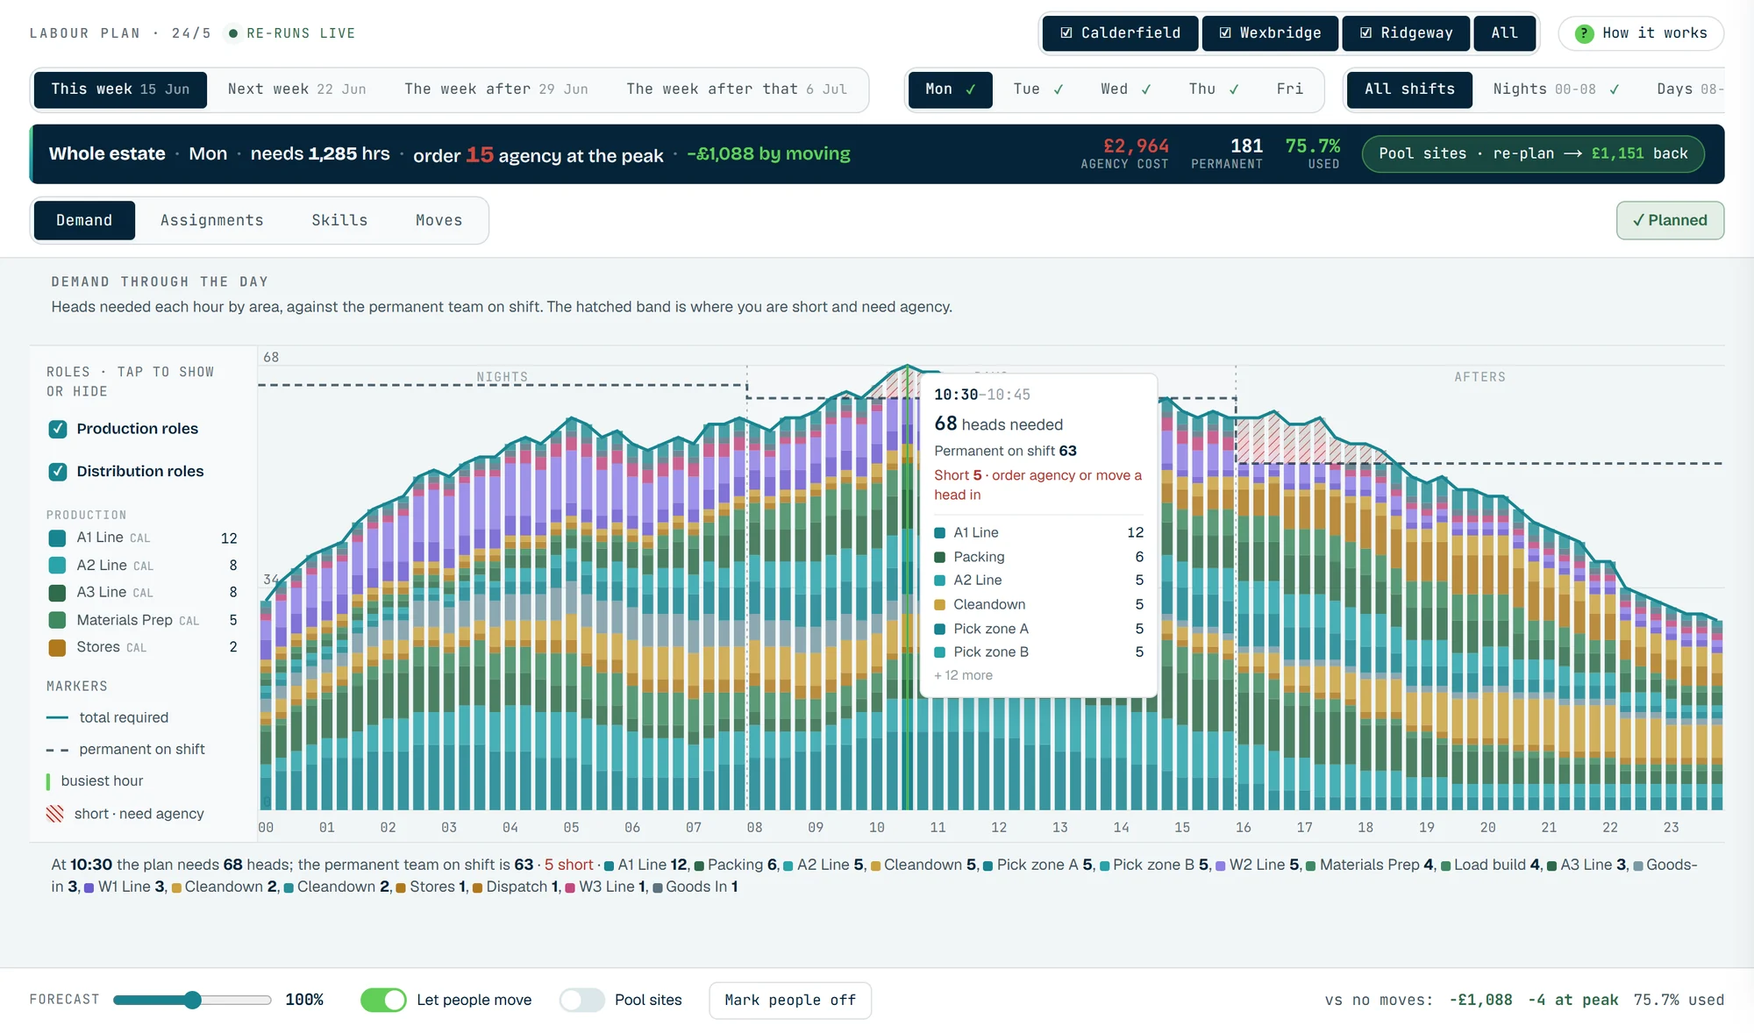Open How it works help
Screen dimensions: 1754x1033
click(1641, 33)
